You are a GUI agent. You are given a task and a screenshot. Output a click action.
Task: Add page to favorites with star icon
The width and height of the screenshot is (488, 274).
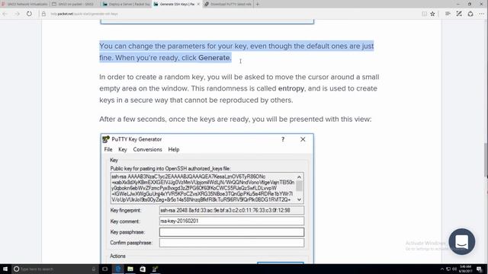tap(432, 14)
